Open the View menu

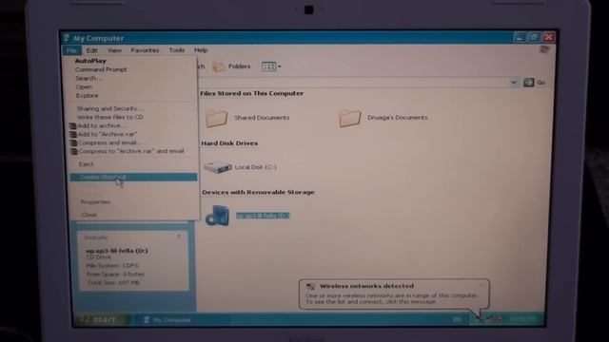pos(114,50)
